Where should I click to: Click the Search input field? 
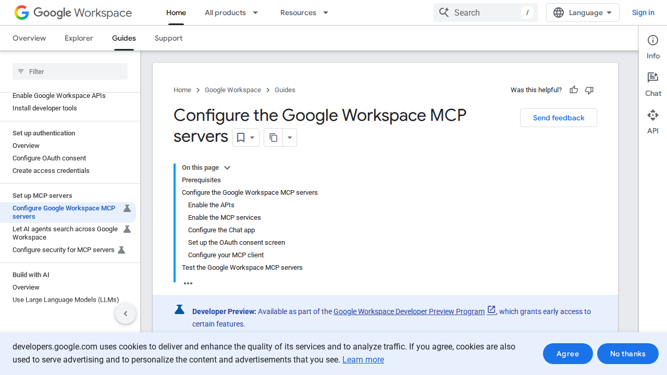pos(485,12)
